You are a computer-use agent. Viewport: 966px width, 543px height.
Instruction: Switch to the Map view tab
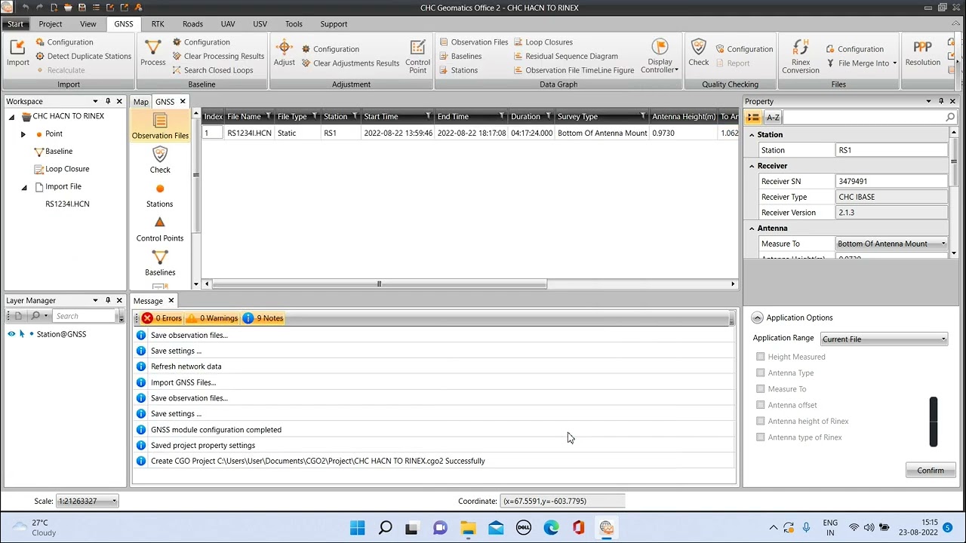(141, 102)
